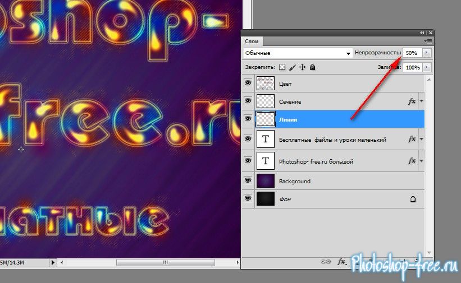Expand effects arrow on Сечение layer

point(421,101)
